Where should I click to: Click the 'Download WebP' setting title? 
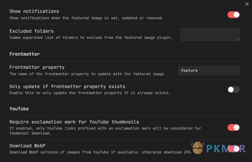pyautogui.click(x=28, y=145)
